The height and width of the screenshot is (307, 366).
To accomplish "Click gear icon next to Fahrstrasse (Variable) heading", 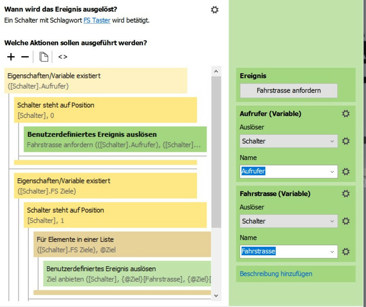I will (x=346, y=194).
